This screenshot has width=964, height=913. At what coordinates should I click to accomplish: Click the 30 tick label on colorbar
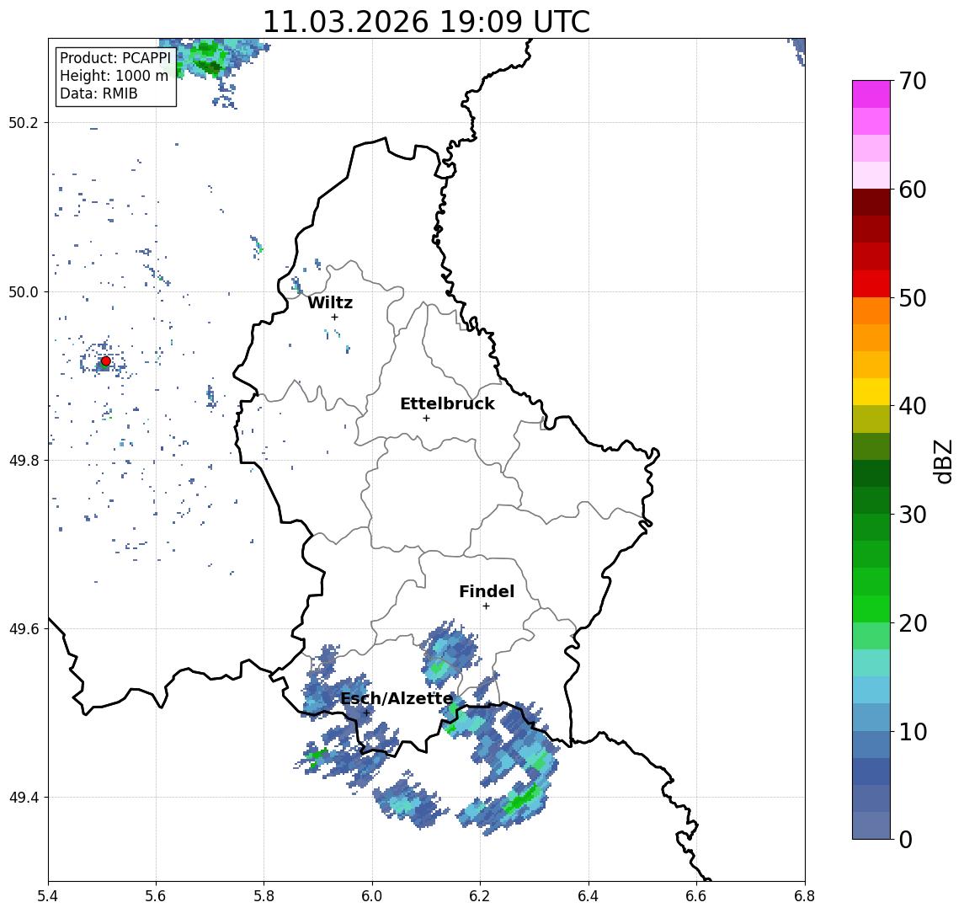[x=913, y=514]
